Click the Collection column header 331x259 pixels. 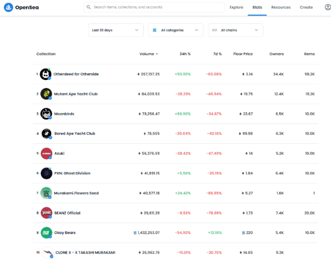click(46, 54)
